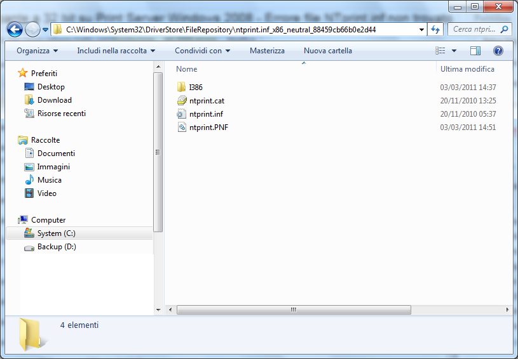
Task: Select the ntprint.PNF file icon
Action: (x=182, y=127)
